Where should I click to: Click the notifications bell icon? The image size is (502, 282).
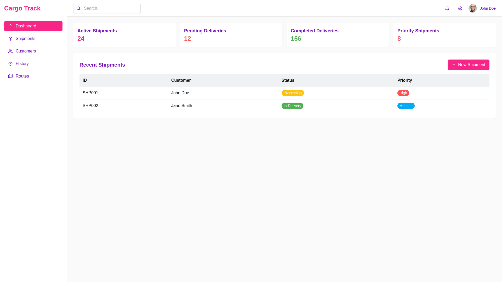pos(447,8)
